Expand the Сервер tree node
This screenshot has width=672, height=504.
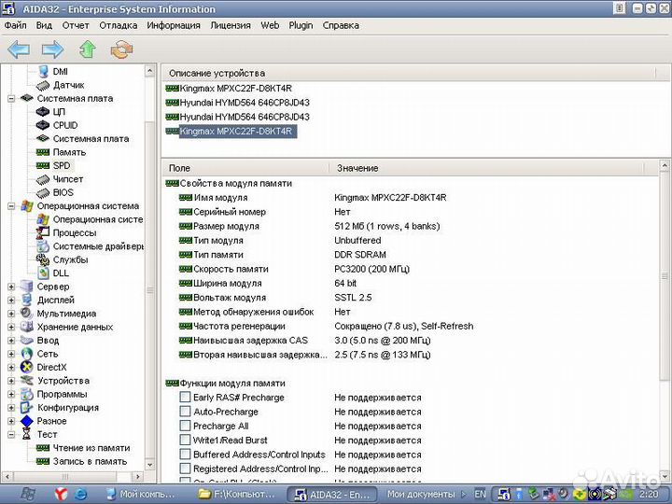click(x=11, y=287)
